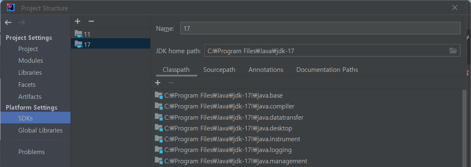The image size is (471, 167).
Task: Add a classpath entry with the plus icon
Action: click(x=158, y=83)
